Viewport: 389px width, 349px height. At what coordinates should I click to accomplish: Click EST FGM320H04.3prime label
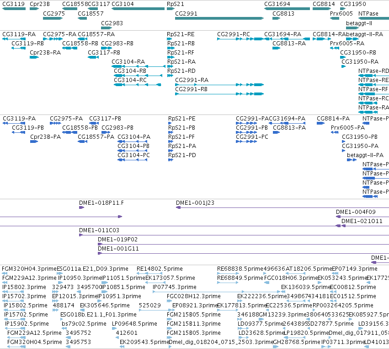(29, 269)
